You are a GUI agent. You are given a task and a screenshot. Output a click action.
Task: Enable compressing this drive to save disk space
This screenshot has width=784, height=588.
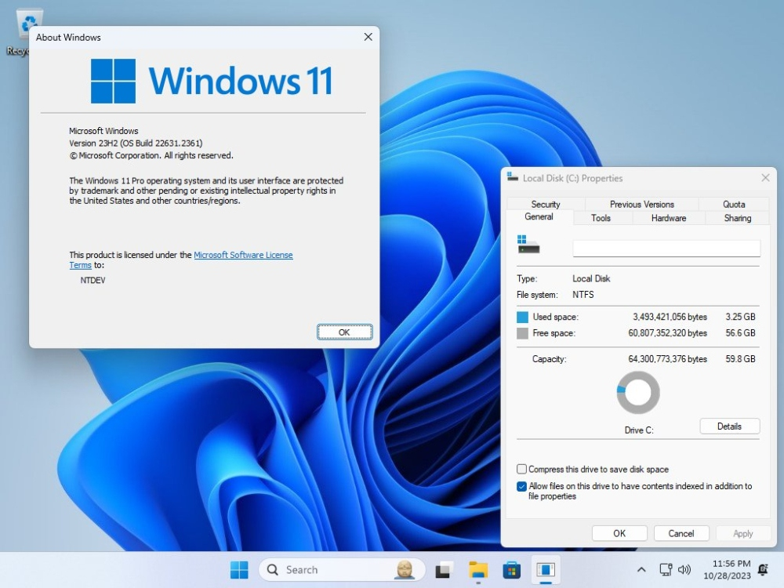pyautogui.click(x=521, y=469)
